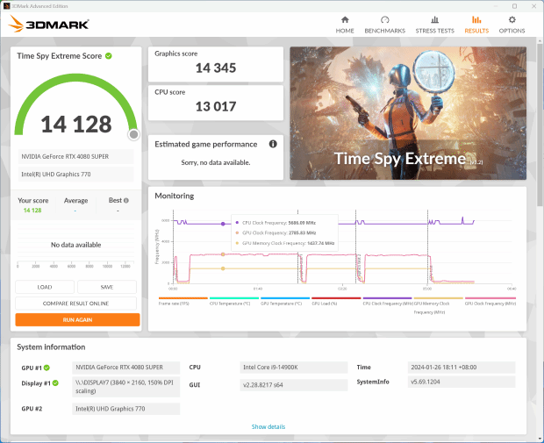Toggle CPU Clock Frequency (MHz) legend series

pos(387,301)
